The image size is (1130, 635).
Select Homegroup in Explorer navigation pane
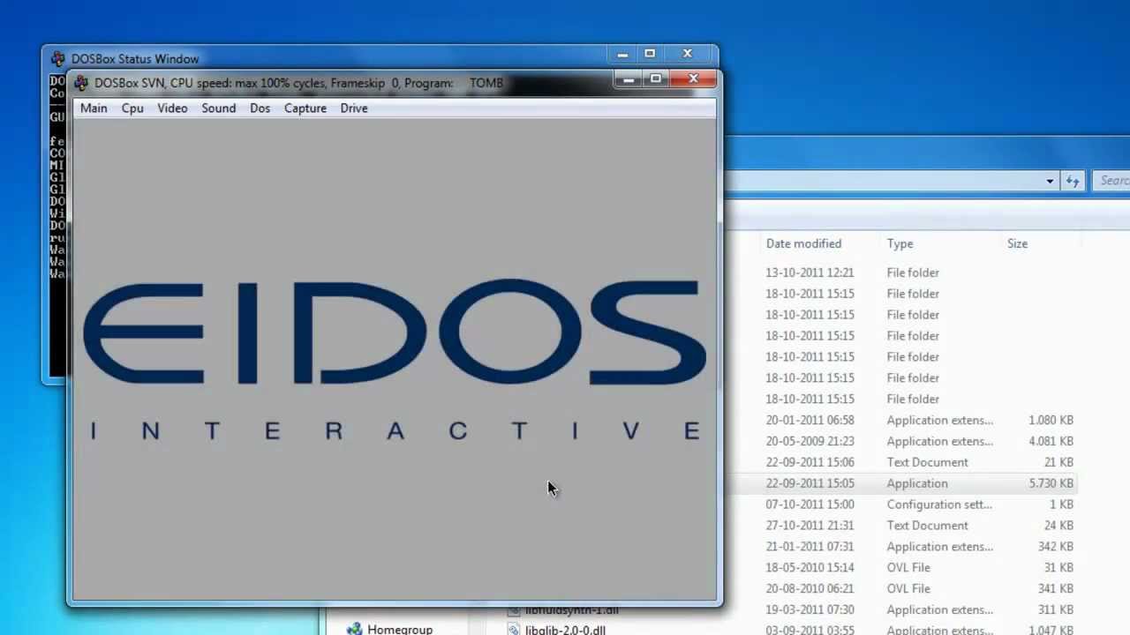(400, 629)
